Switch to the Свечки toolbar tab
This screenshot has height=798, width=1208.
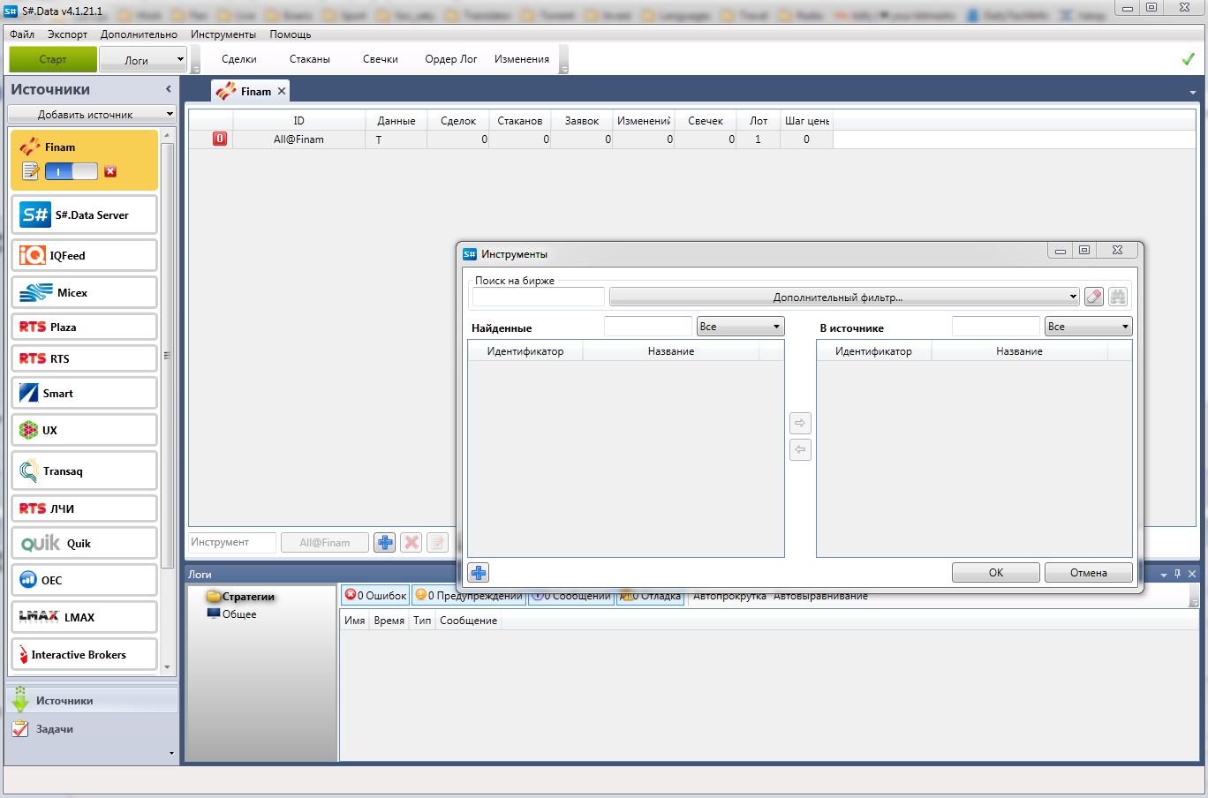(x=380, y=59)
